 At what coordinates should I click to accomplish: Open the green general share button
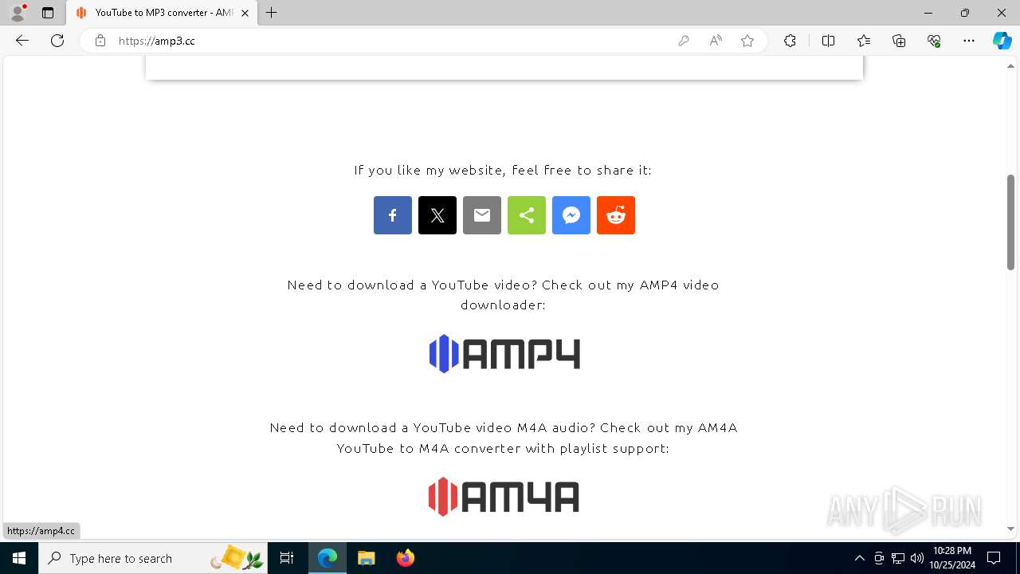point(527,215)
